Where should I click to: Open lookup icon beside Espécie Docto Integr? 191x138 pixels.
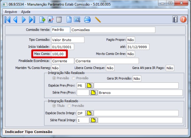point(89,113)
